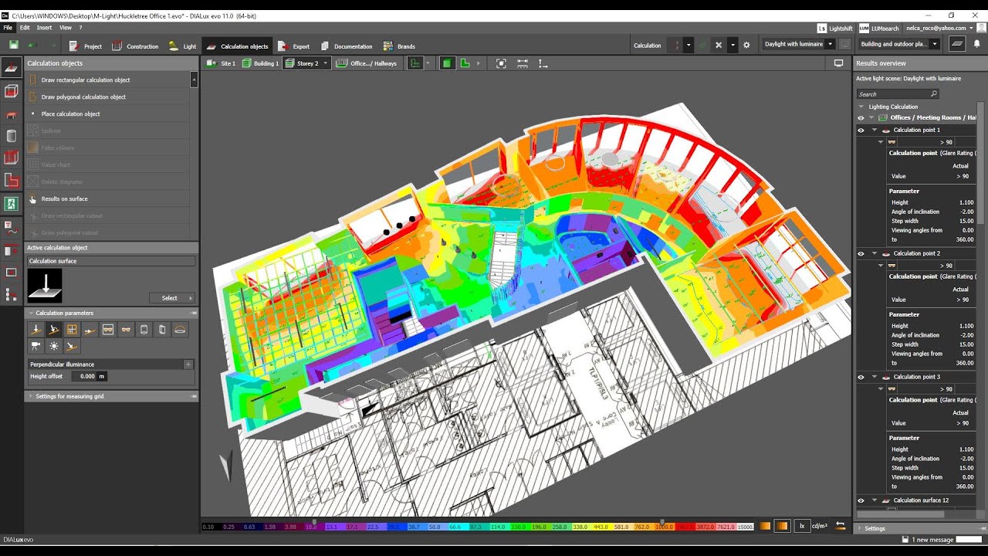The height and width of the screenshot is (556, 988).
Task: Click the Select button for calculation surface
Action: click(x=172, y=298)
